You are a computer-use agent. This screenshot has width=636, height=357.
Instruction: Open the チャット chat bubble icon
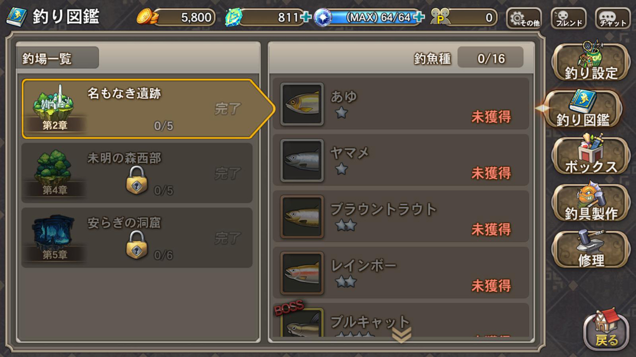[x=613, y=18]
